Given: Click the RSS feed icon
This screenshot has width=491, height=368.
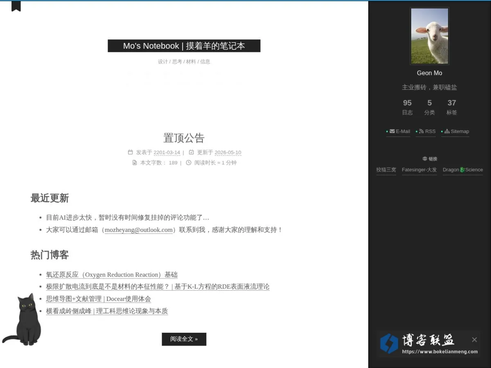Looking at the screenshot, I should click(421, 131).
